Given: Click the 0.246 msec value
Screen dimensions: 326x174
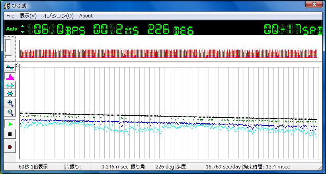Looking at the screenshot, I should point(109,167).
